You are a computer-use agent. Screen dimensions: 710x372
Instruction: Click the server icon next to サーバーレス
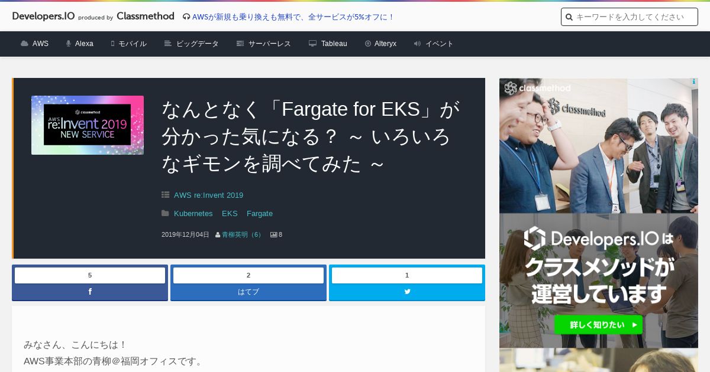click(240, 44)
